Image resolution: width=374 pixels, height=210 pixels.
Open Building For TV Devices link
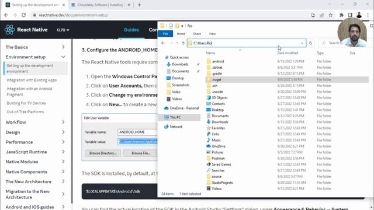click(26, 103)
